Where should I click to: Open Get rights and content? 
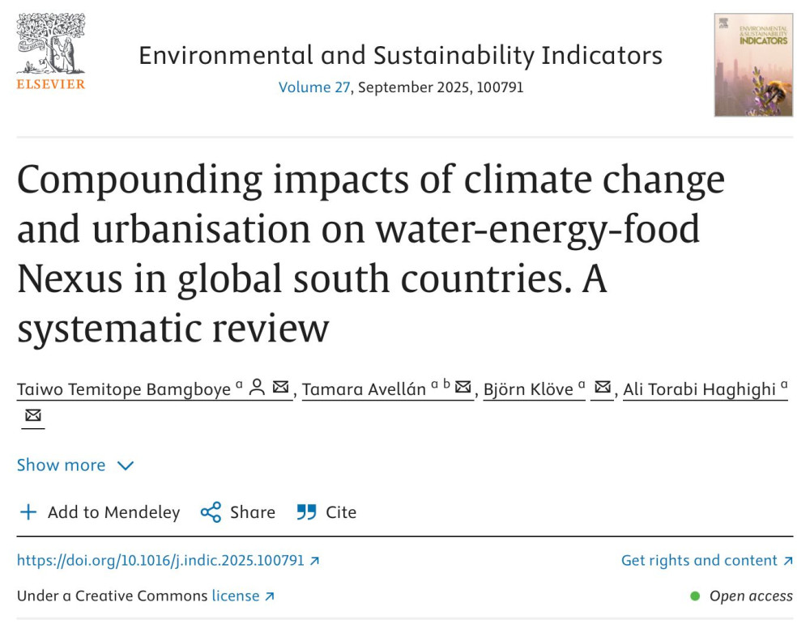click(x=706, y=560)
